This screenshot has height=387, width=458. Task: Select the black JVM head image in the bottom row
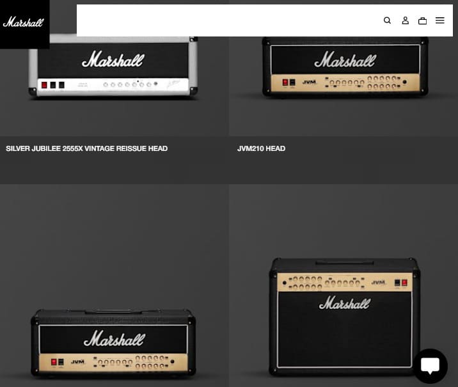pyautogui.click(x=113, y=343)
